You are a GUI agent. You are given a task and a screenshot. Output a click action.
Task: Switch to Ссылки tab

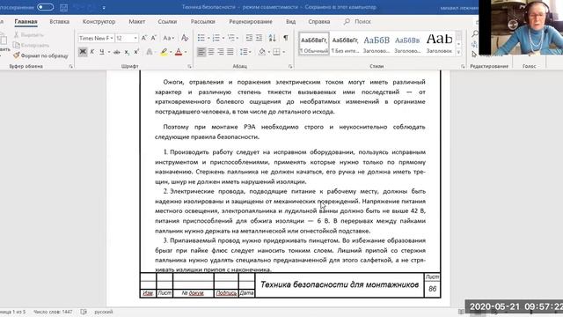[167, 21]
